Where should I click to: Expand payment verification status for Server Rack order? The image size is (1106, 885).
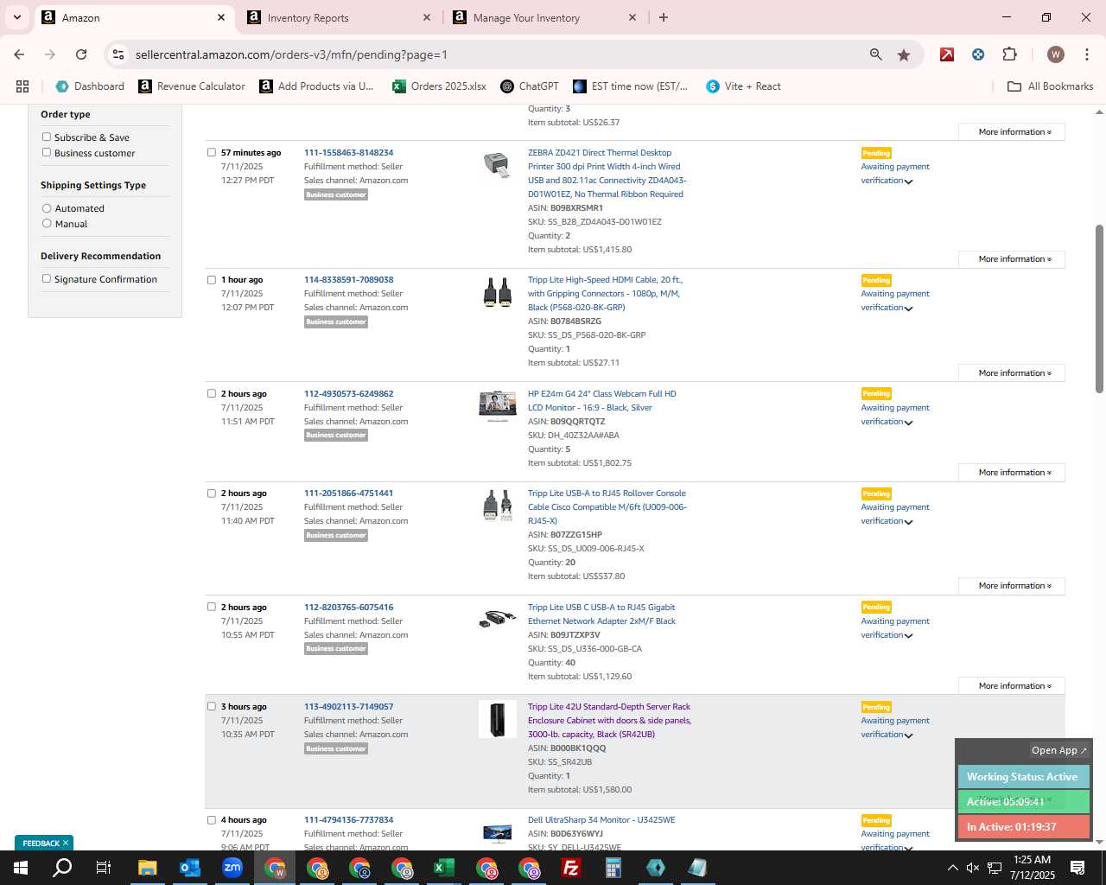tap(908, 735)
